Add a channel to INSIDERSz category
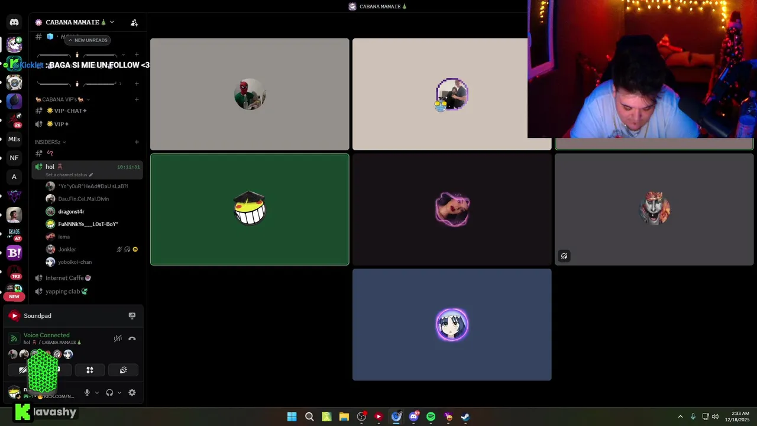Viewport: 757px width, 426px height. [137, 142]
